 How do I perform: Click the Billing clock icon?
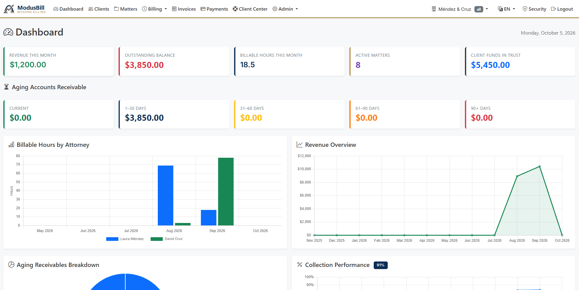pyautogui.click(x=144, y=9)
